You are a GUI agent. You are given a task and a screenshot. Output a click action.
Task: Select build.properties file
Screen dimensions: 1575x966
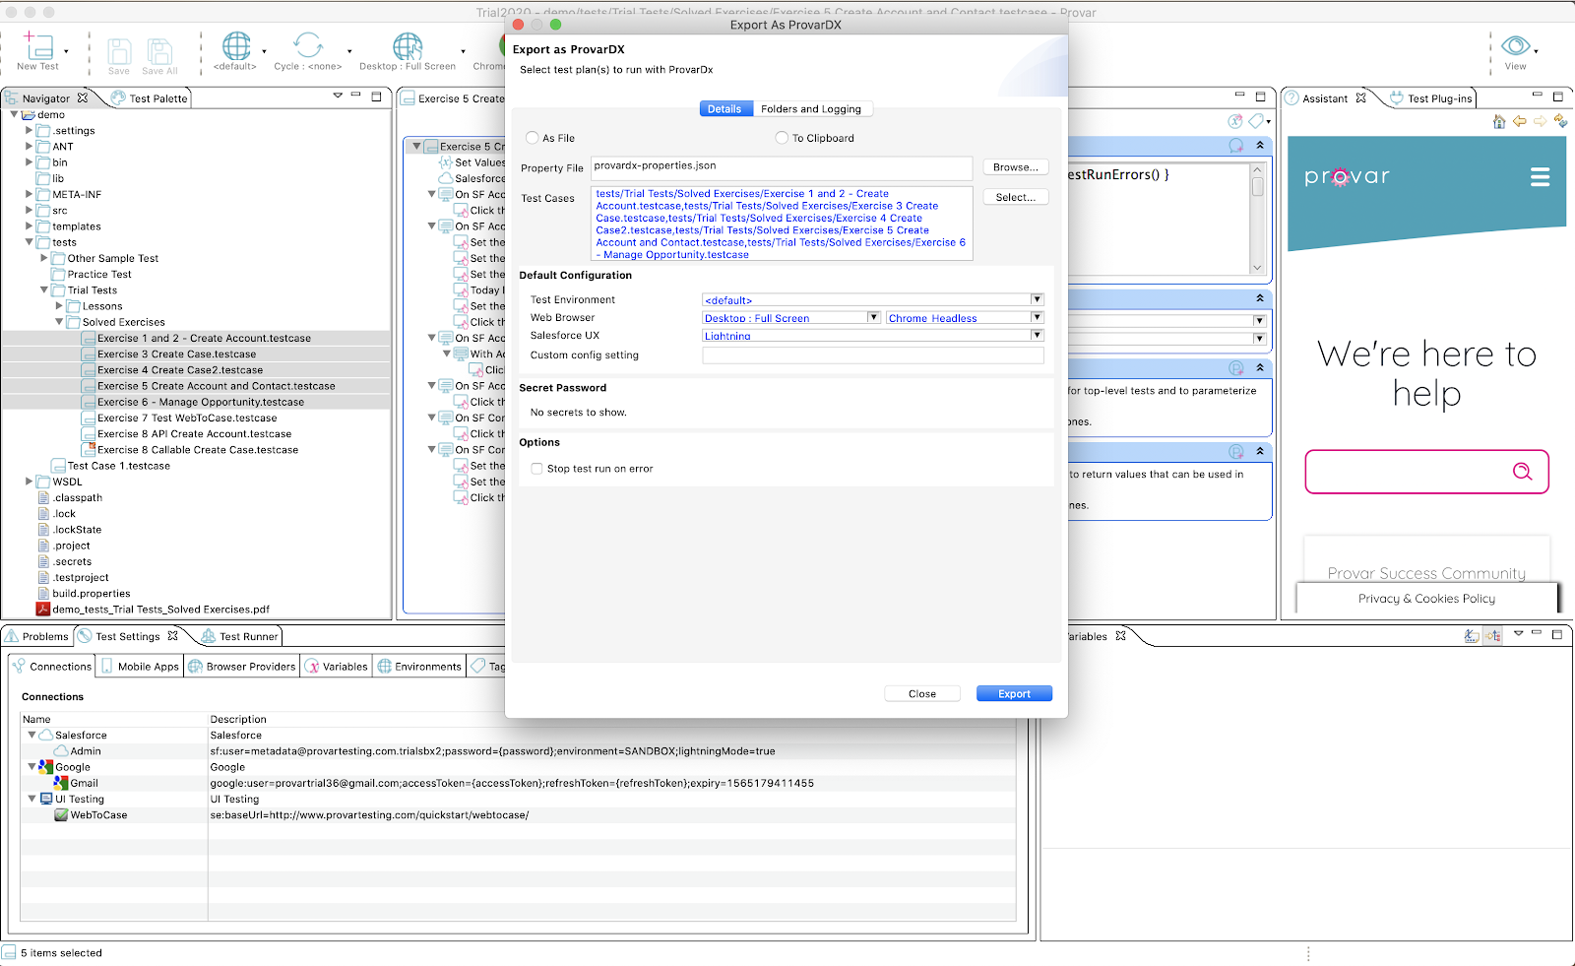(x=92, y=594)
